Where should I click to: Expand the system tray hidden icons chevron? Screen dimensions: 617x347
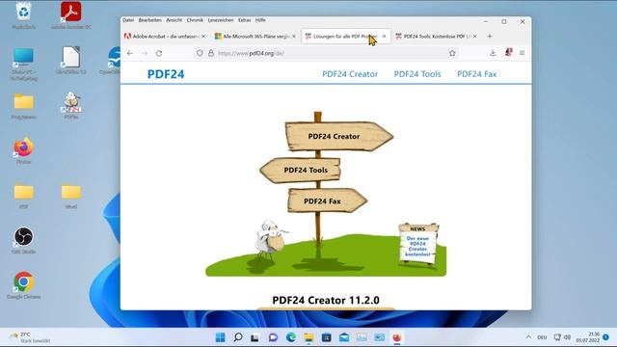click(x=528, y=337)
